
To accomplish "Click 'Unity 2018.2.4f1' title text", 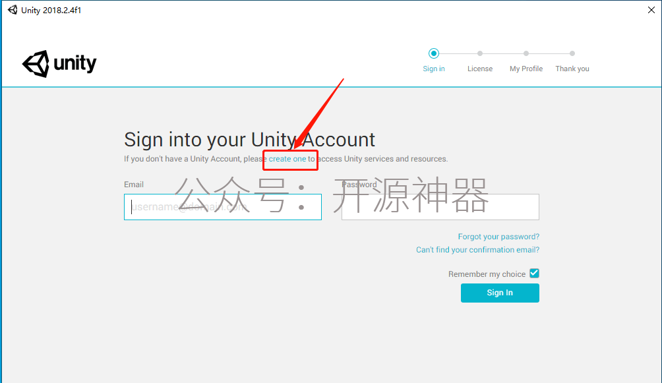I will pos(51,10).
